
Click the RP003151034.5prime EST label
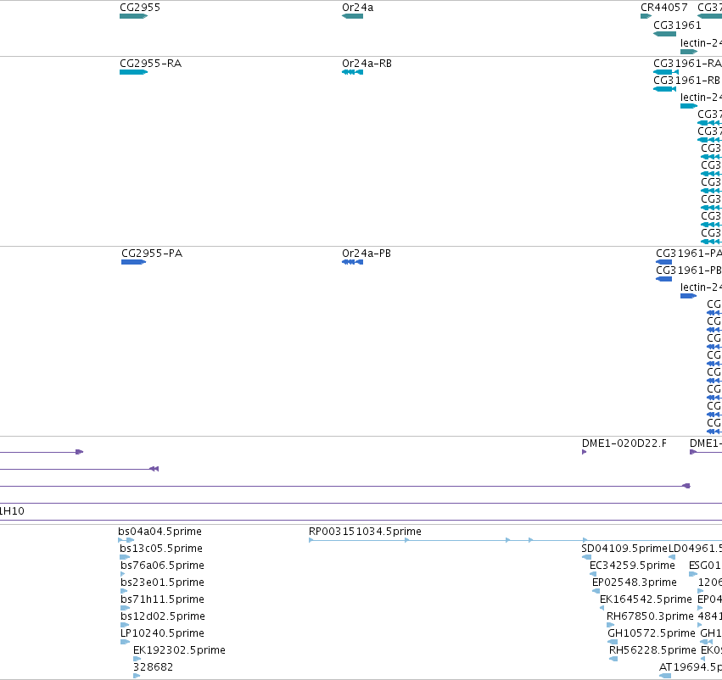click(365, 531)
